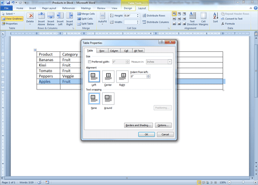This screenshot has width=258, height=185.
Task: Click the Width spinner arrows
Action: tap(137, 22)
